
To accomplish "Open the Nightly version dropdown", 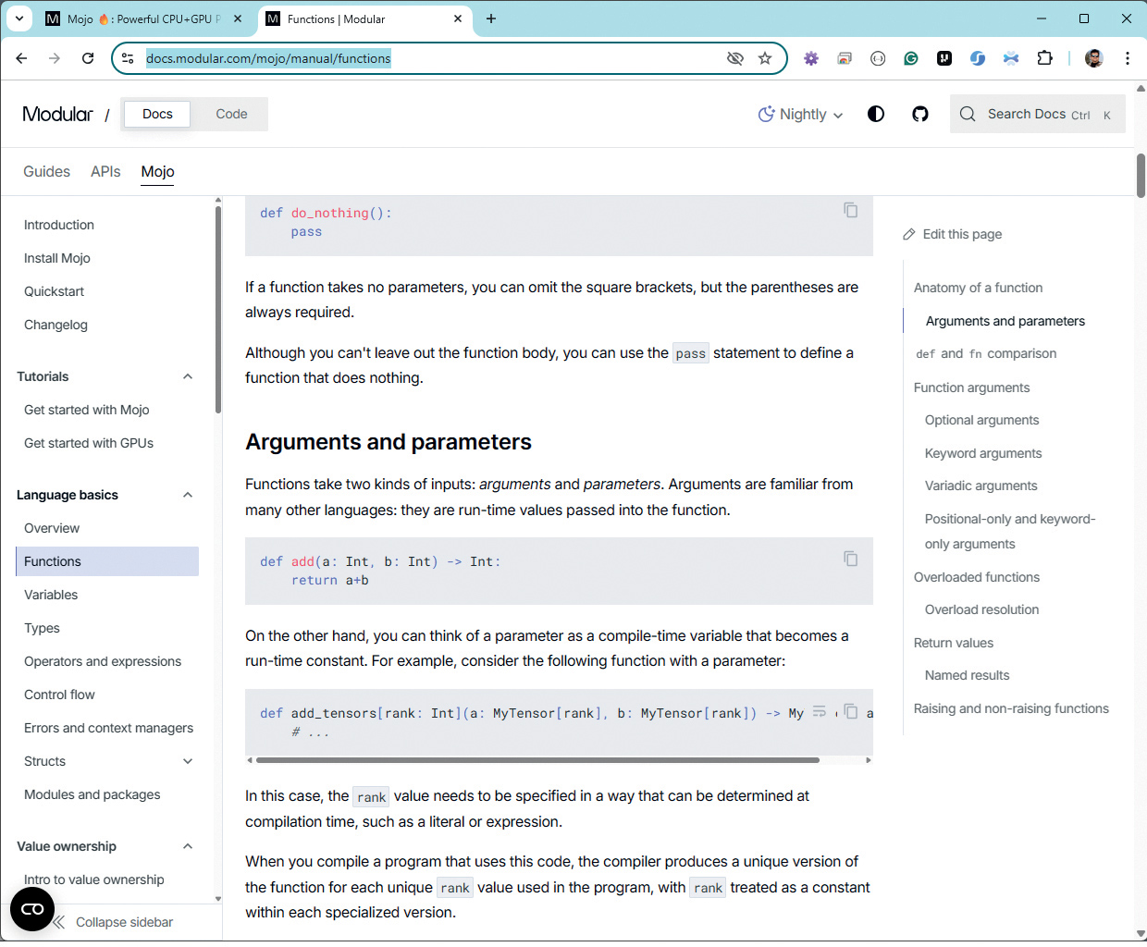I will 801,114.
